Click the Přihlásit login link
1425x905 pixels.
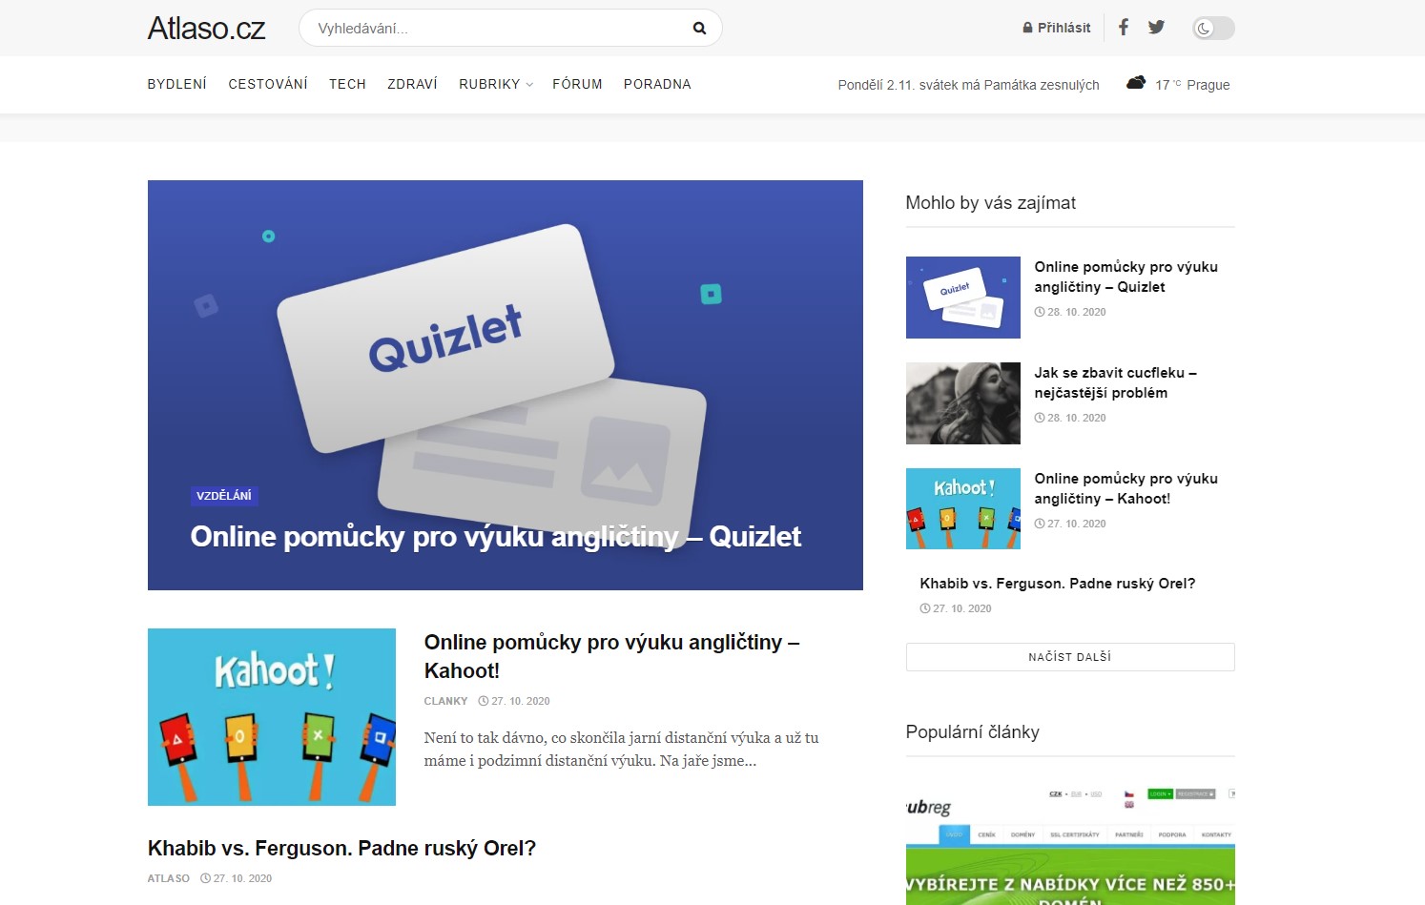click(1064, 28)
